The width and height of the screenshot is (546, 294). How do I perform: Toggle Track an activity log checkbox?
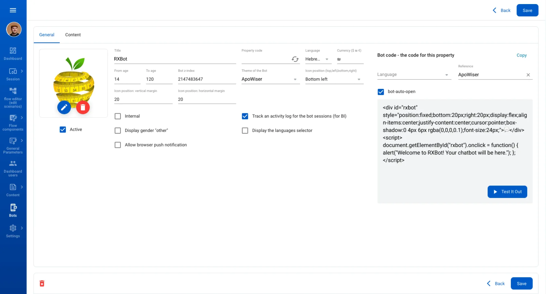click(245, 116)
